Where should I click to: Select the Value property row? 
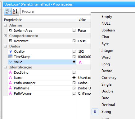coord(42,62)
